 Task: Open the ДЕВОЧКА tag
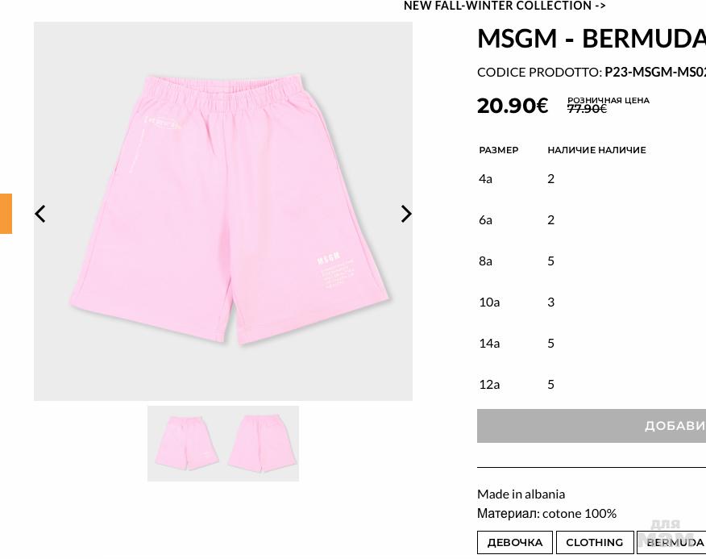coord(515,542)
